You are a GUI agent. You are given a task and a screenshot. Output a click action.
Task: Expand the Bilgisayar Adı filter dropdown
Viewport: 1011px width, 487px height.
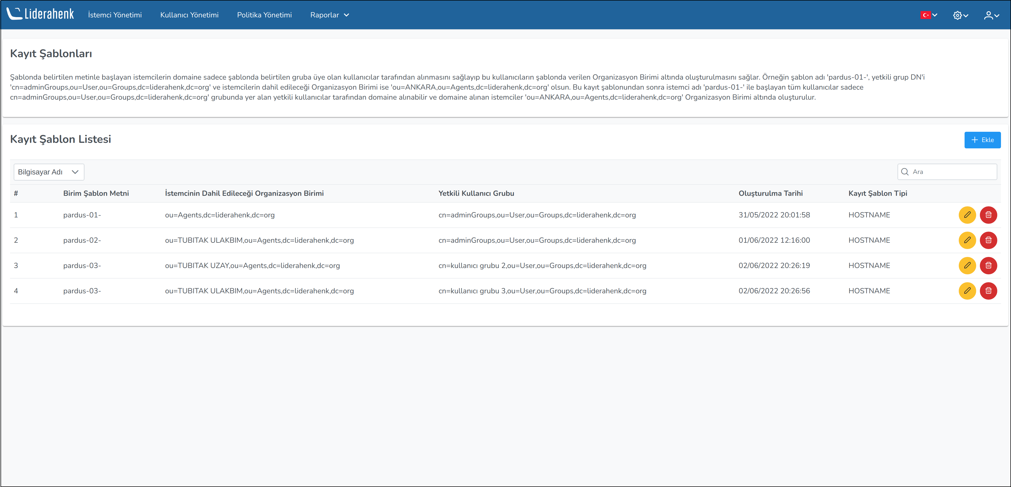click(49, 172)
